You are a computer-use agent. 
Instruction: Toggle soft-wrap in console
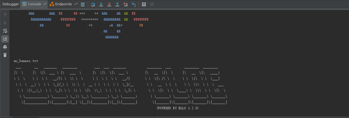pyautogui.click(x=5, y=31)
